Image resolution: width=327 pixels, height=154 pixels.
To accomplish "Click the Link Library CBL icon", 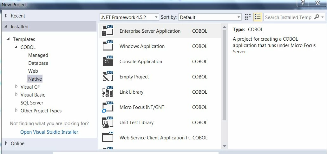I will click(x=108, y=92).
